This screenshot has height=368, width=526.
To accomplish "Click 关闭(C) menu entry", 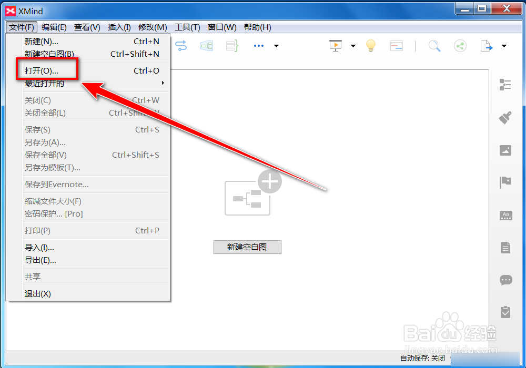I will (92, 100).
